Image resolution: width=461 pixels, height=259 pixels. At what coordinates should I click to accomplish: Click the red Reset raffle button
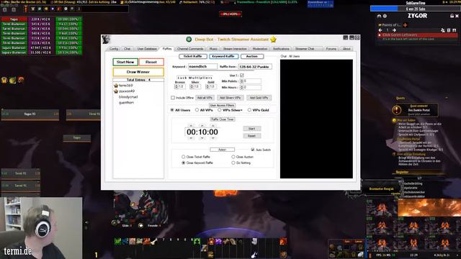pos(151,63)
